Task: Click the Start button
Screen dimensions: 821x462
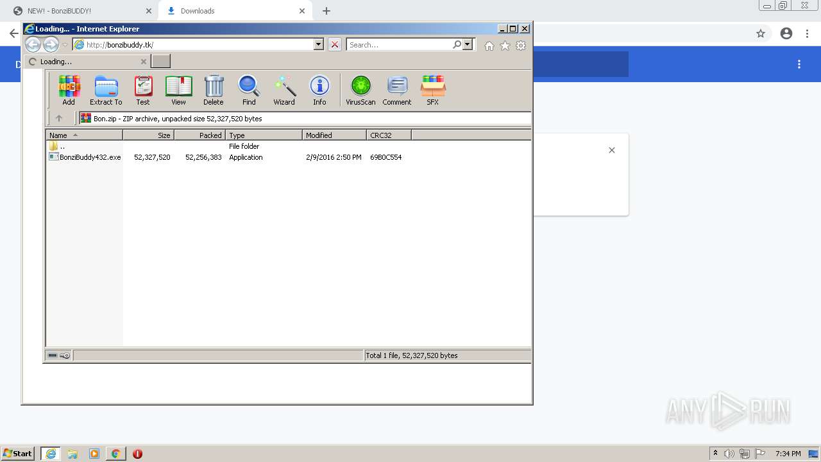Action: click(x=17, y=454)
